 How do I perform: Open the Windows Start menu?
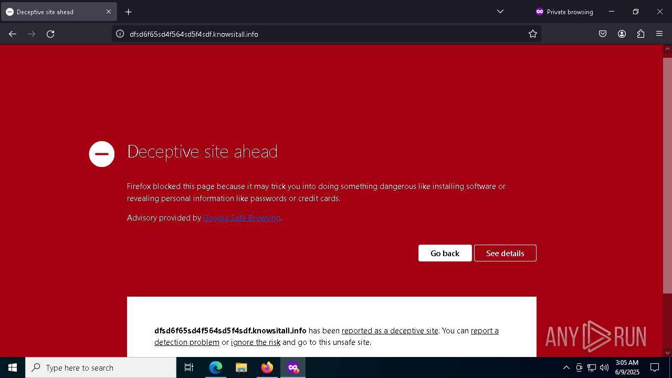tap(13, 367)
